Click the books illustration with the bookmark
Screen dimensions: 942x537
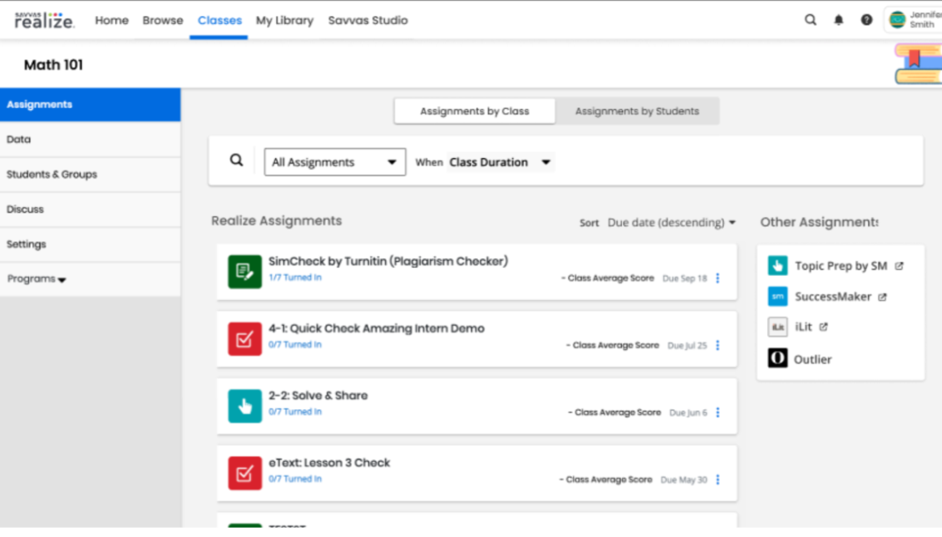coord(917,64)
